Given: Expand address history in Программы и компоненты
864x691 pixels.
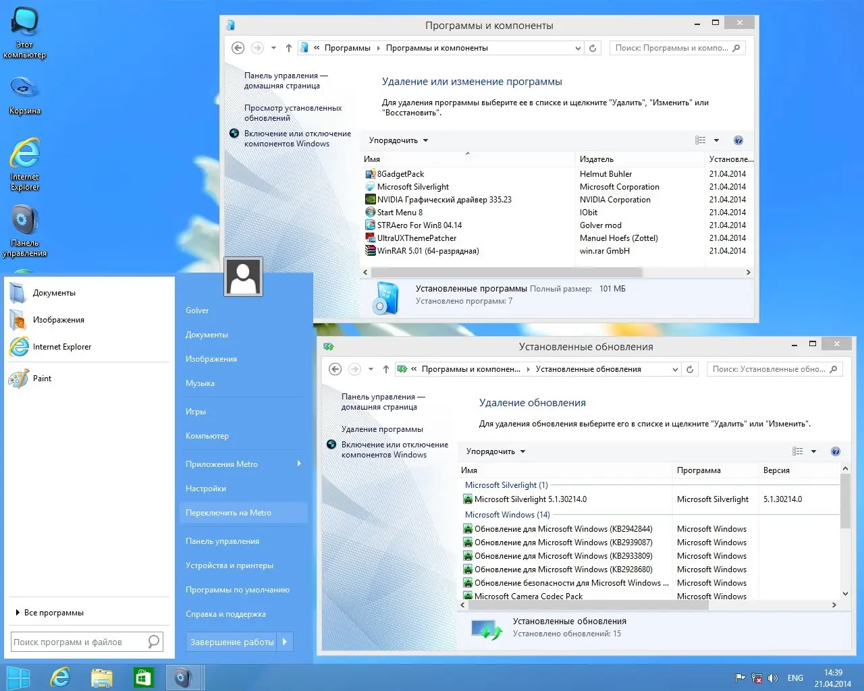Looking at the screenshot, I should pos(578,48).
